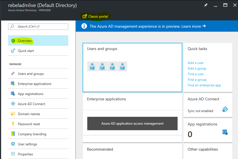
Task: Select App registrations in Manage menu
Action: tap(38, 94)
